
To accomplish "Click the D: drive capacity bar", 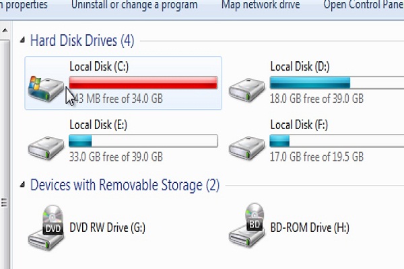I will point(337,83).
